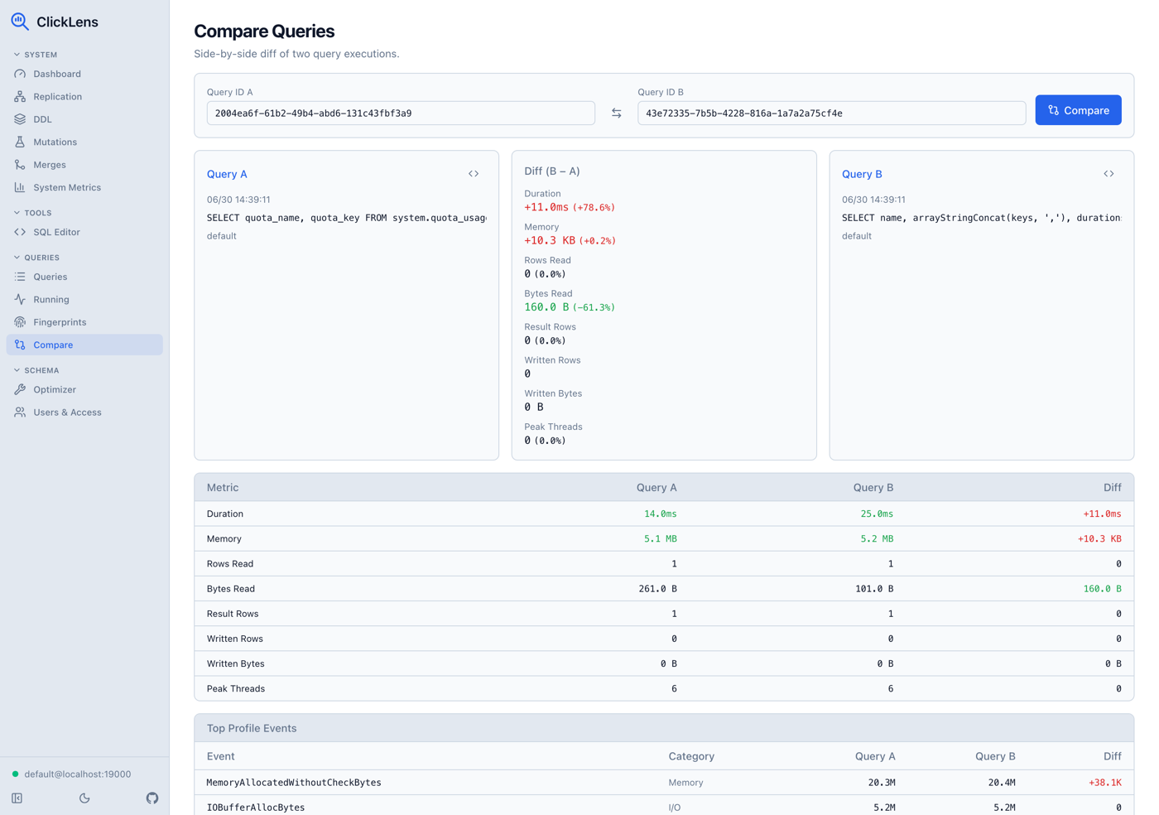
Task: Open the GitHub link icon
Action: [x=152, y=798]
